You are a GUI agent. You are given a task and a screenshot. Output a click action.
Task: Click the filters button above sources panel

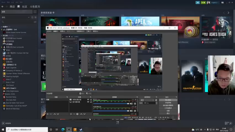tap(89, 94)
